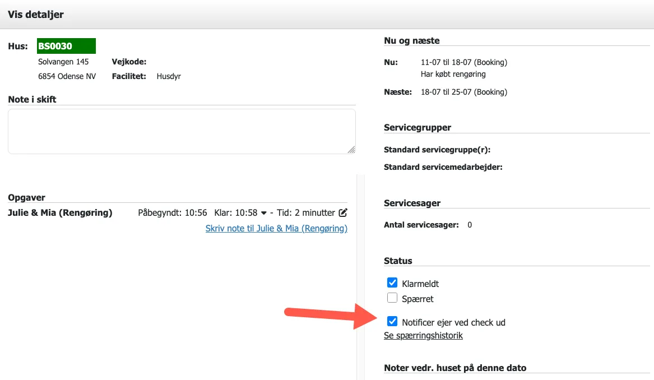This screenshot has height=380, width=654.
Task: Click the edit pencil icon next to Tid
Action: [x=343, y=213]
